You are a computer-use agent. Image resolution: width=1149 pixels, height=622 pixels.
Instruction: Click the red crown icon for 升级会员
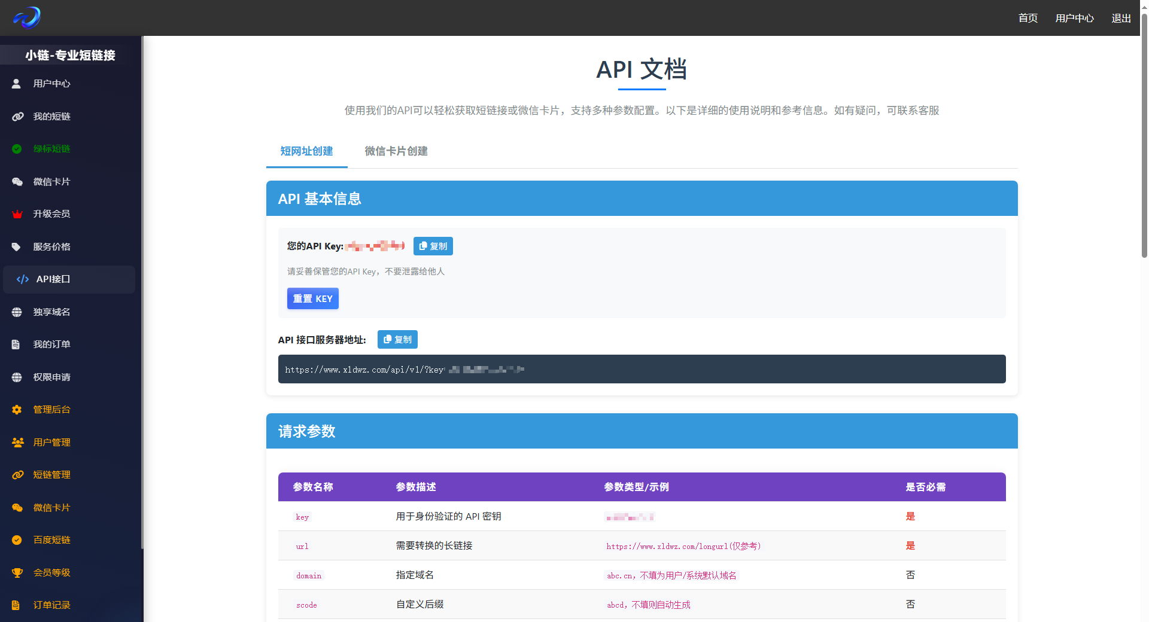17,214
